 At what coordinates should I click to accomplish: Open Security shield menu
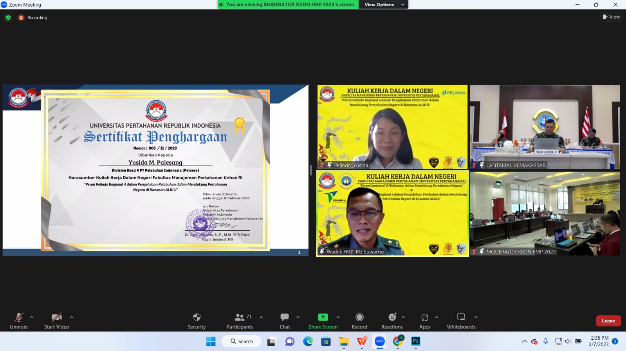point(197,321)
